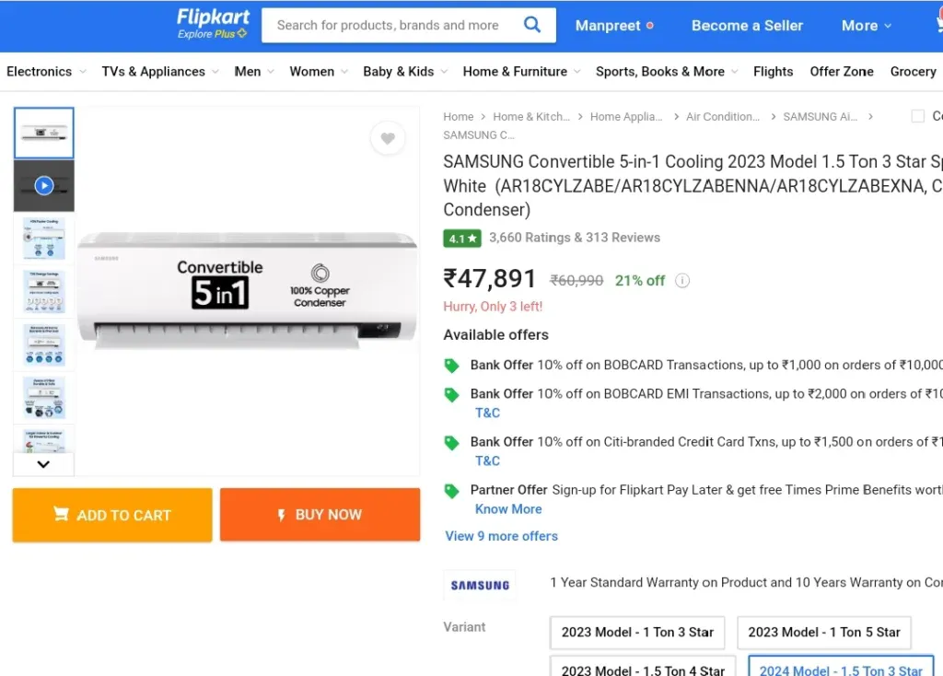This screenshot has width=943, height=676.
Task: Click Home & Kitch... breadcrumb
Action: point(531,116)
